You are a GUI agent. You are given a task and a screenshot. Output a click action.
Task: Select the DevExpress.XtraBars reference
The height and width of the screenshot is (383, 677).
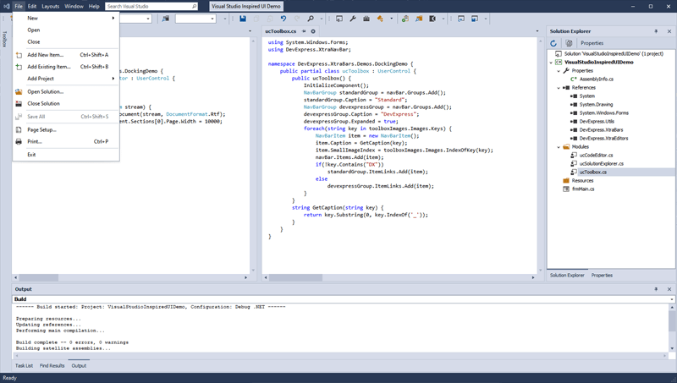(601, 130)
